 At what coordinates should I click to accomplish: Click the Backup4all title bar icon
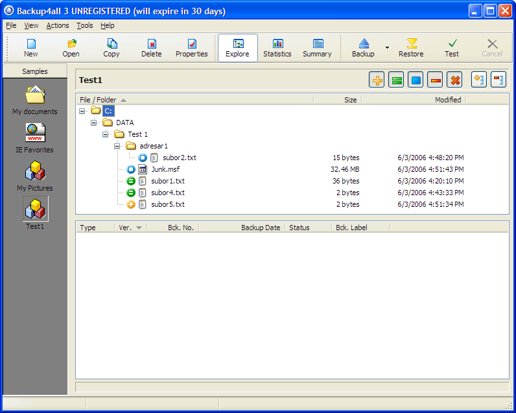(x=9, y=11)
